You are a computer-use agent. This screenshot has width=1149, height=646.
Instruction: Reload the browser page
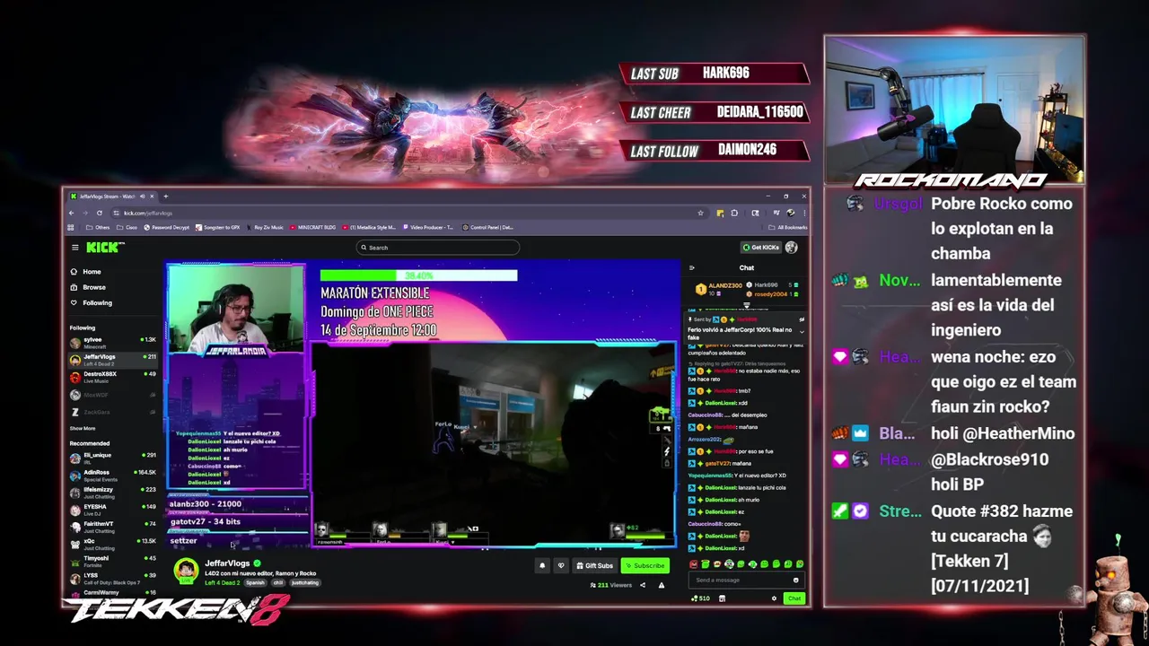point(100,213)
